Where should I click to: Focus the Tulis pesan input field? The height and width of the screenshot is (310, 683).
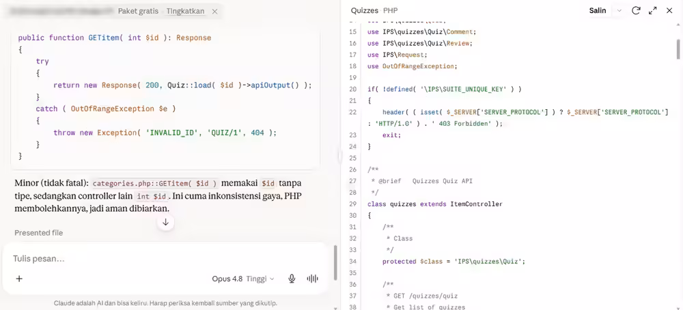point(165,259)
